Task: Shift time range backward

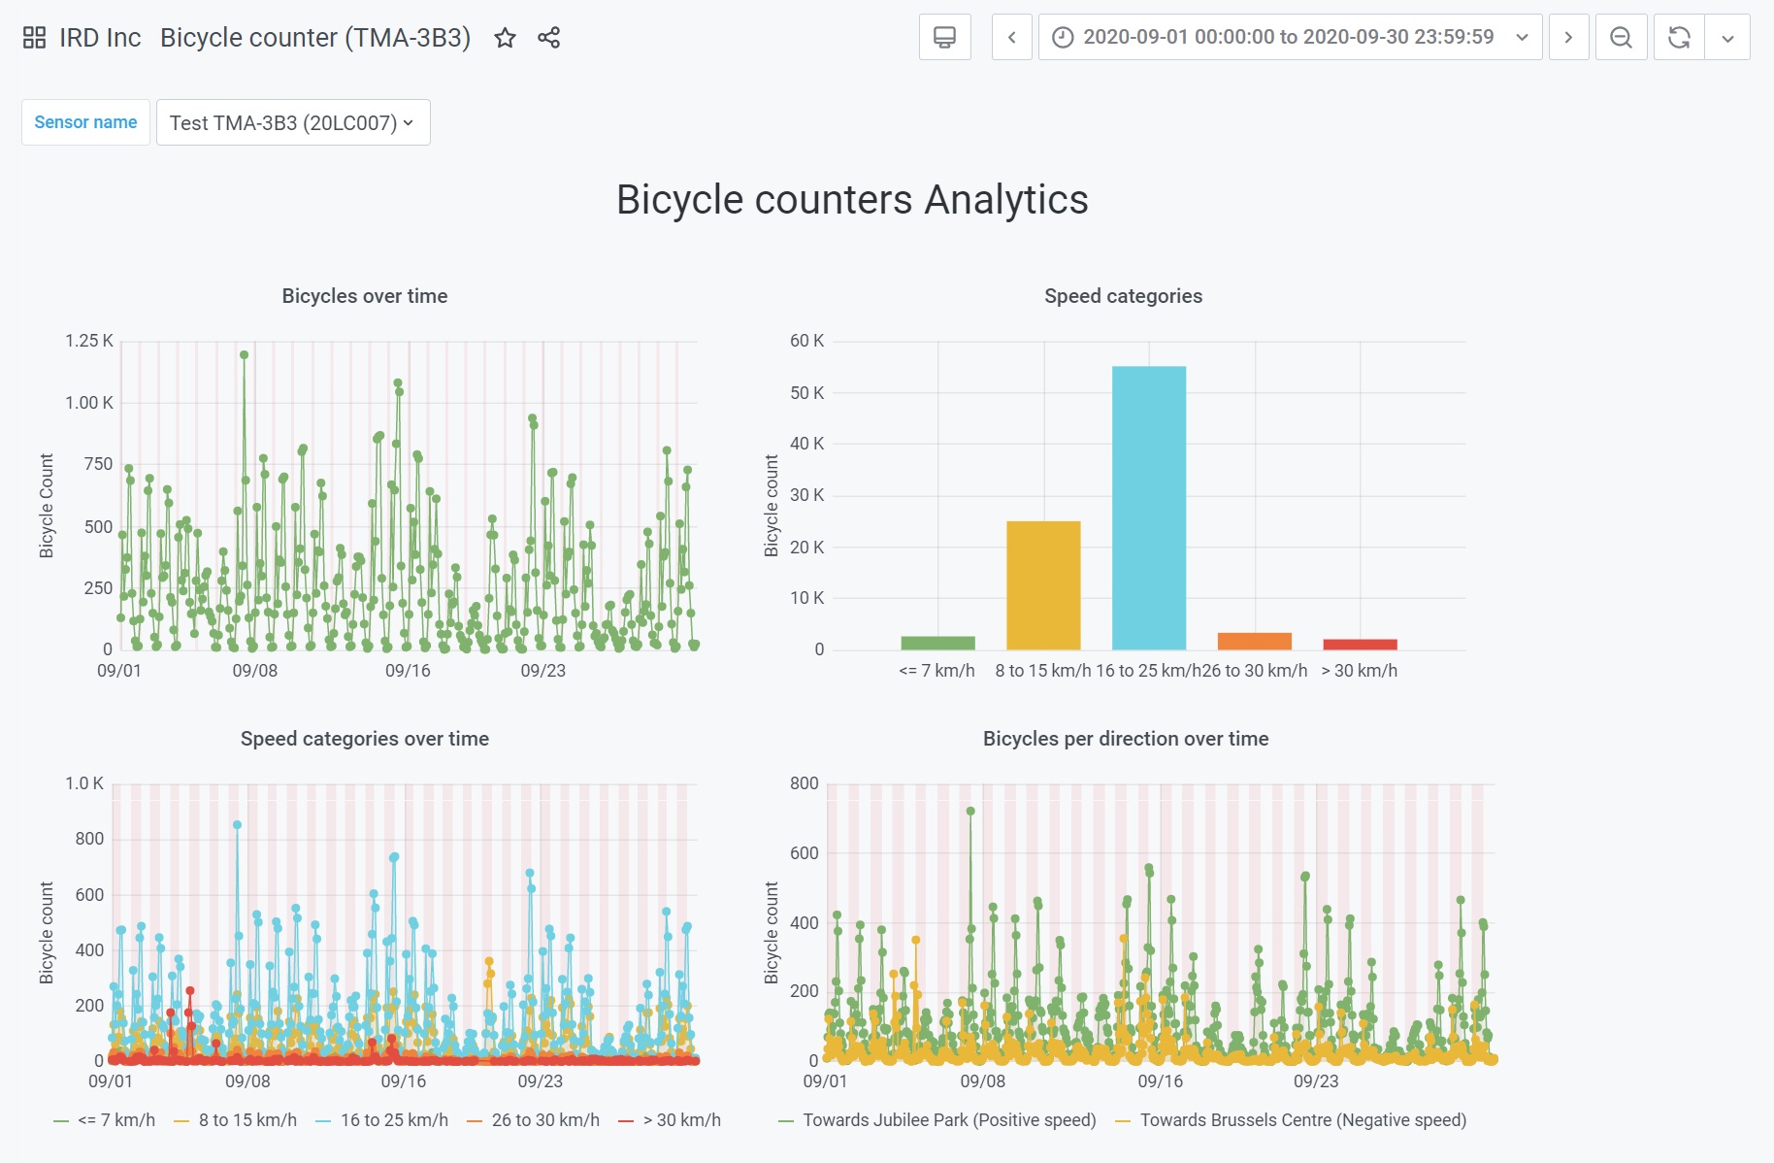Action: tap(1012, 37)
